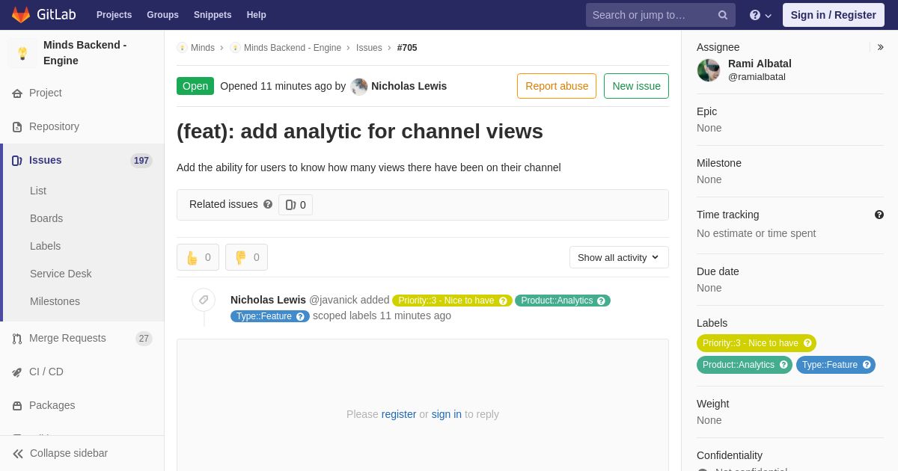
Task: Click the related issues count icon
Action: tap(290, 205)
